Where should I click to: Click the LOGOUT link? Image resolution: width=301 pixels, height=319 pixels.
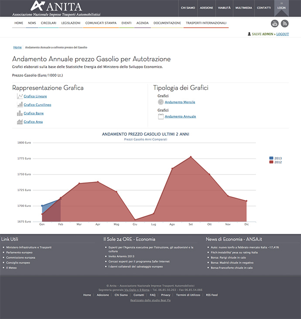283,34
